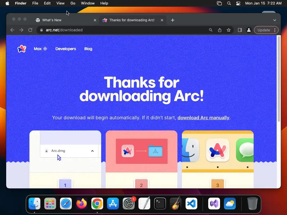The image size is (287, 215).
Task: Launch Safari from the Dock
Action: click(66, 204)
